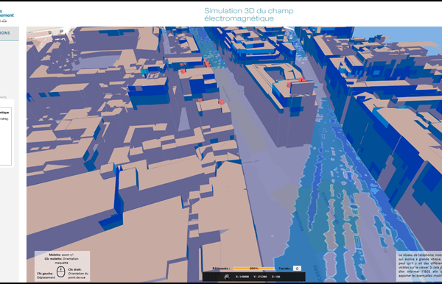Click the 'Terrain' label near input

point(284,269)
